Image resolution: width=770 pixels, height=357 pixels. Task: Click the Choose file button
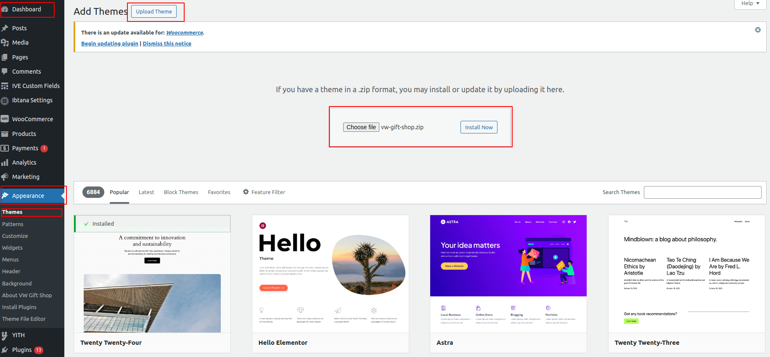[x=361, y=127]
